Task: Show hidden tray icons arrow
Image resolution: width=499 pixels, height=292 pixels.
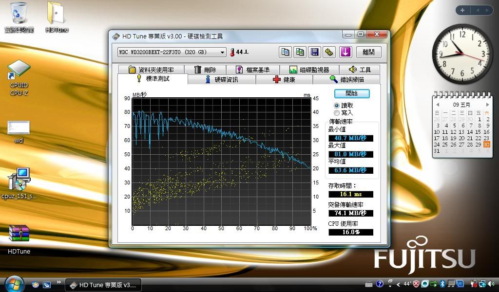Action: pyautogui.click(x=398, y=284)
